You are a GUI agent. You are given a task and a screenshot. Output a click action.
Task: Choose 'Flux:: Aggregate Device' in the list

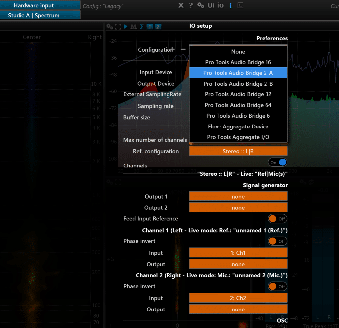(238, 127)
